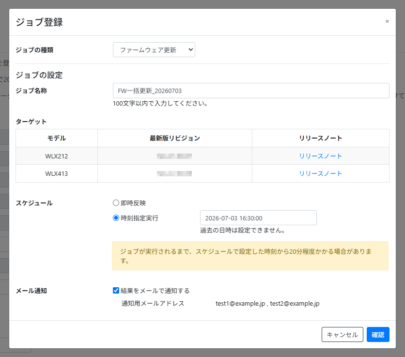The width and height of the screenshot is (405, 357).
Task: Click the notification email addresses text
Action: point(267,304)
